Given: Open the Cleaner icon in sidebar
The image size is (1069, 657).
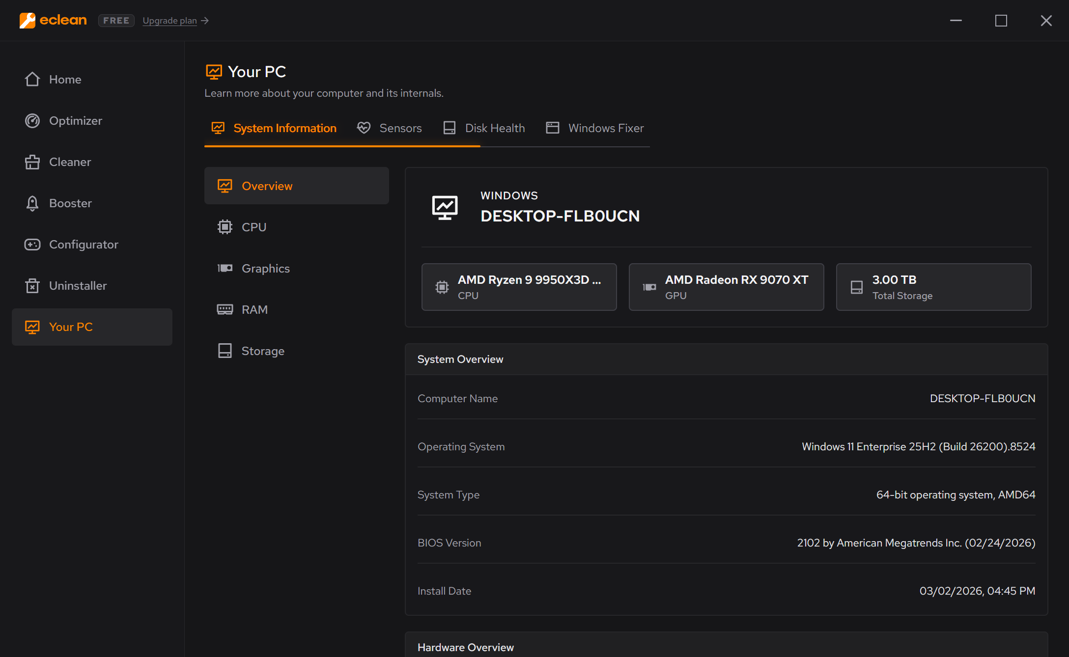Looking at the screenshot, I should (32, 162).
